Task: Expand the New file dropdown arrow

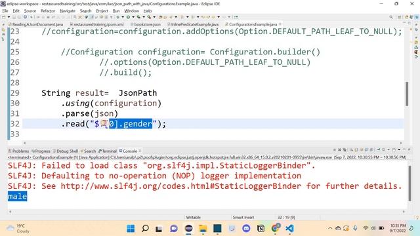Action: [9, 17]
